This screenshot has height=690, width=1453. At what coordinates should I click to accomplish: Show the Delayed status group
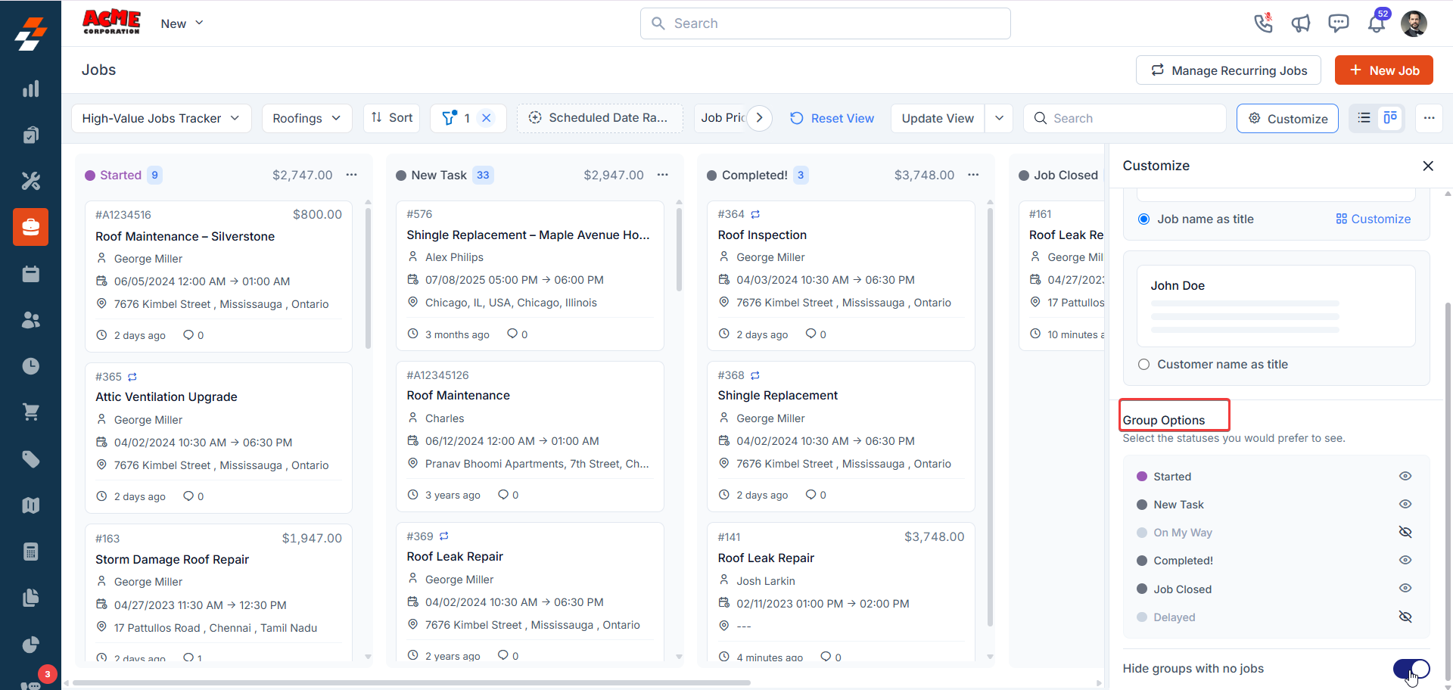(x=1405, y=617)
